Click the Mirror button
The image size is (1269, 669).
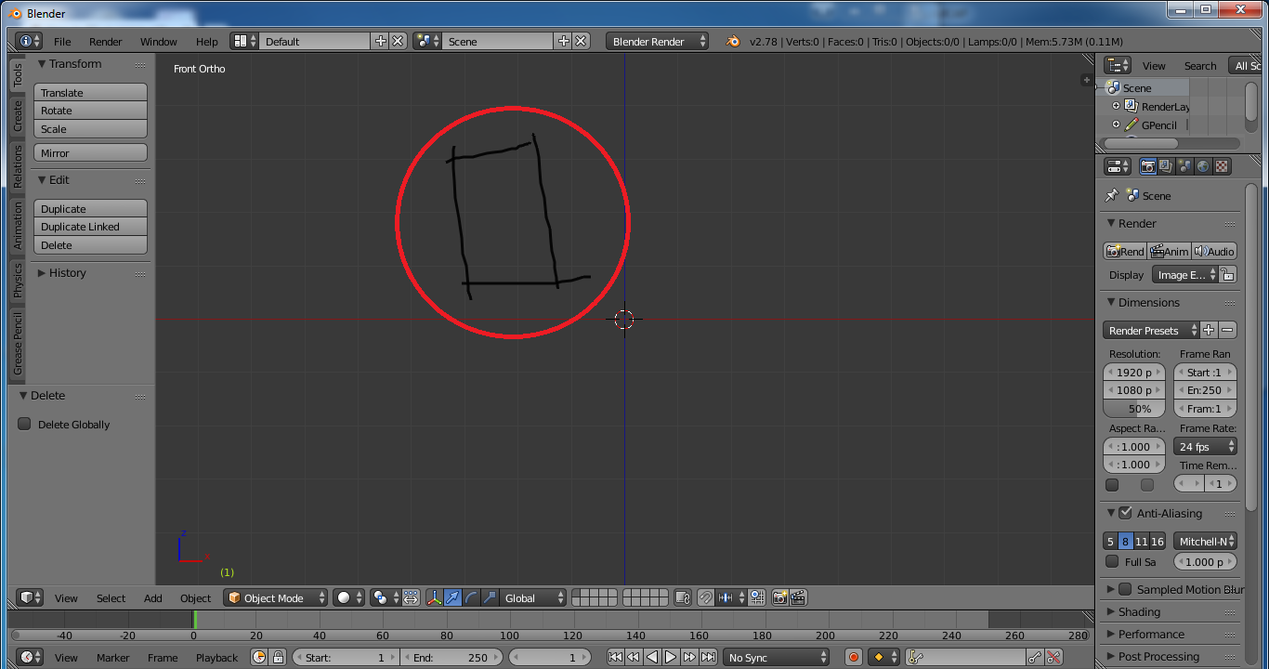point(91,152)
